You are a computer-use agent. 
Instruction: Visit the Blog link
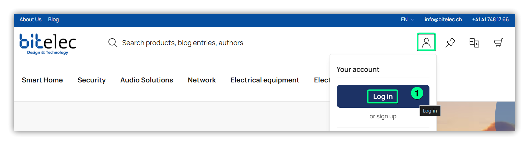[54, 19]
